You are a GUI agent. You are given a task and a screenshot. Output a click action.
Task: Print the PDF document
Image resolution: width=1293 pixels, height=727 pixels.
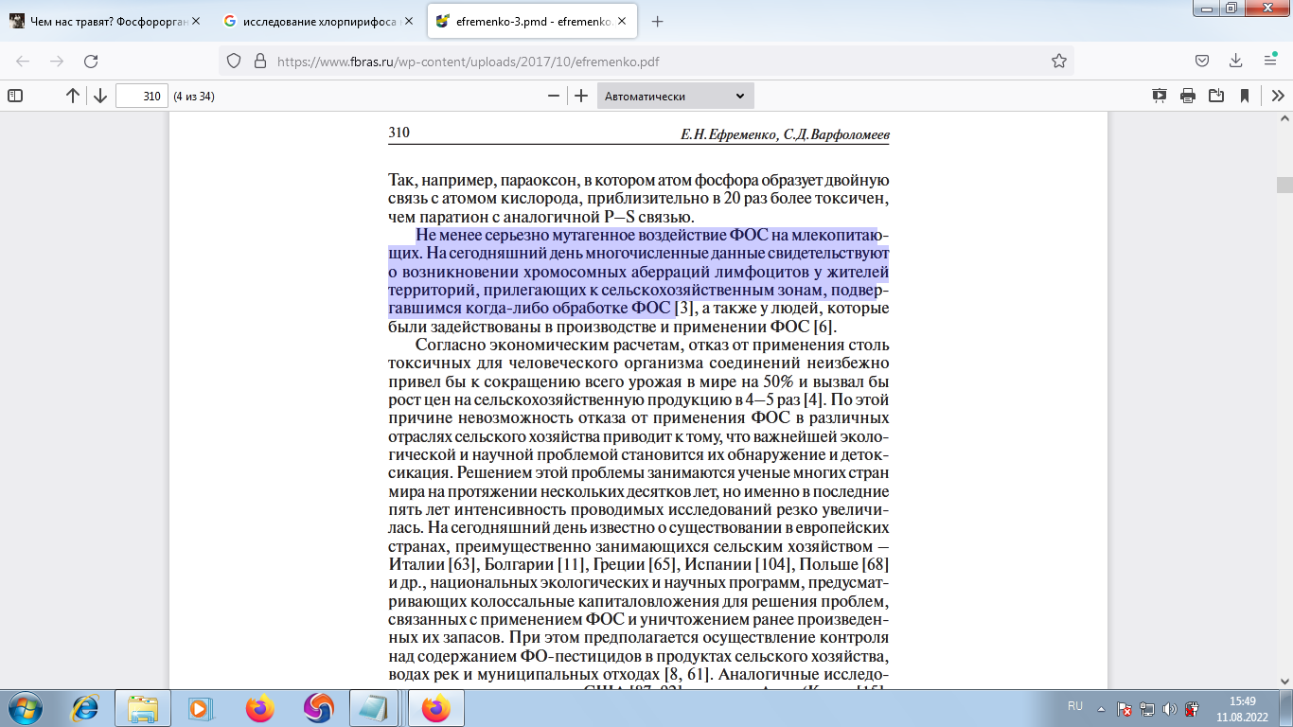pos(1188,96)
